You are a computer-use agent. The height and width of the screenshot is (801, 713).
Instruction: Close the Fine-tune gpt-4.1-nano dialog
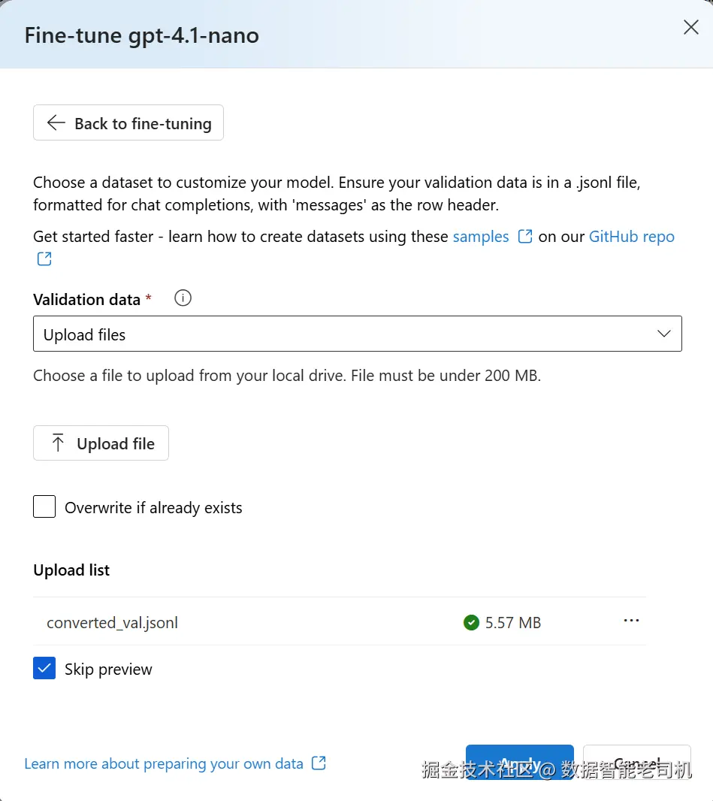coord(690,27)
